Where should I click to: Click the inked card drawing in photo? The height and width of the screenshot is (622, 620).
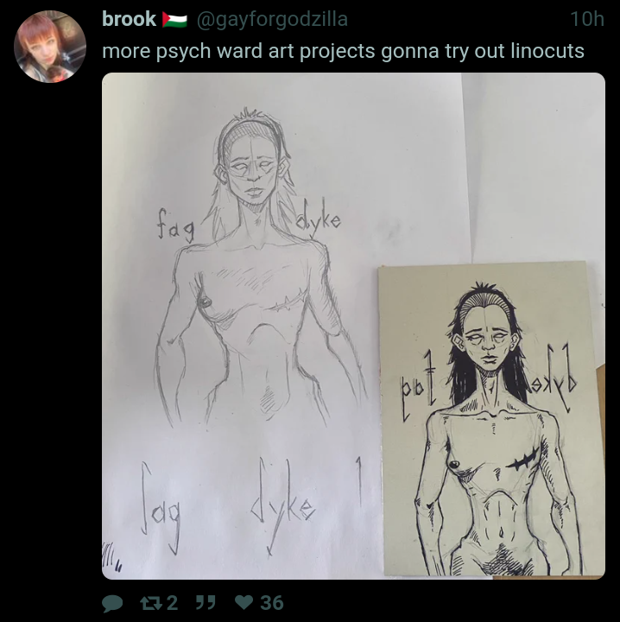[490, 419]
